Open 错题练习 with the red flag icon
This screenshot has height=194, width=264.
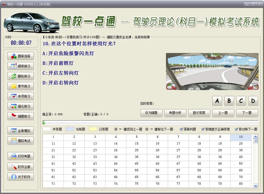coord(21,116)
